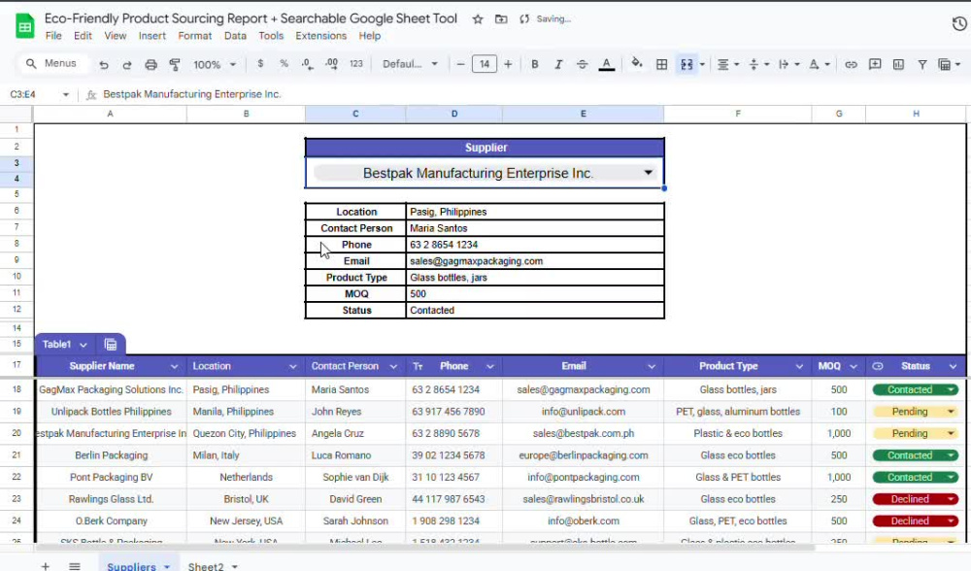Screen dimensions: 971x571
Task: Move document with folder icon
Action: click(x=501, y=19)
